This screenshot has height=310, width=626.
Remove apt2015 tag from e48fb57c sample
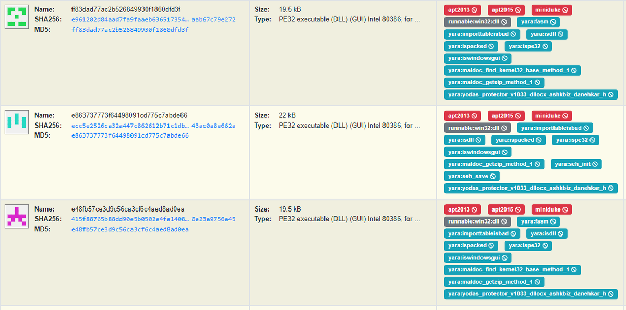click(519, 209)
